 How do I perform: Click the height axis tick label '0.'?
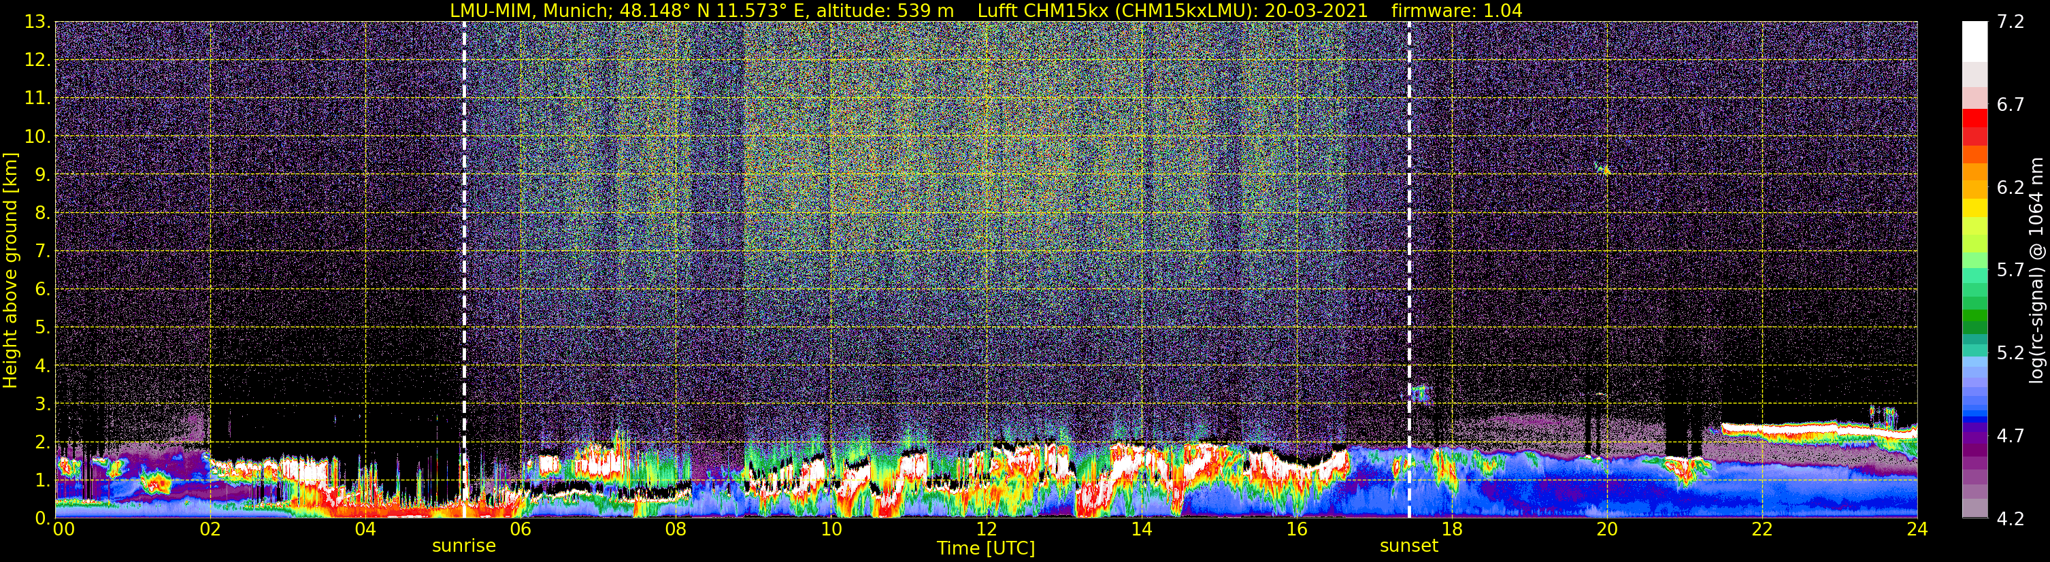[43, 518]
